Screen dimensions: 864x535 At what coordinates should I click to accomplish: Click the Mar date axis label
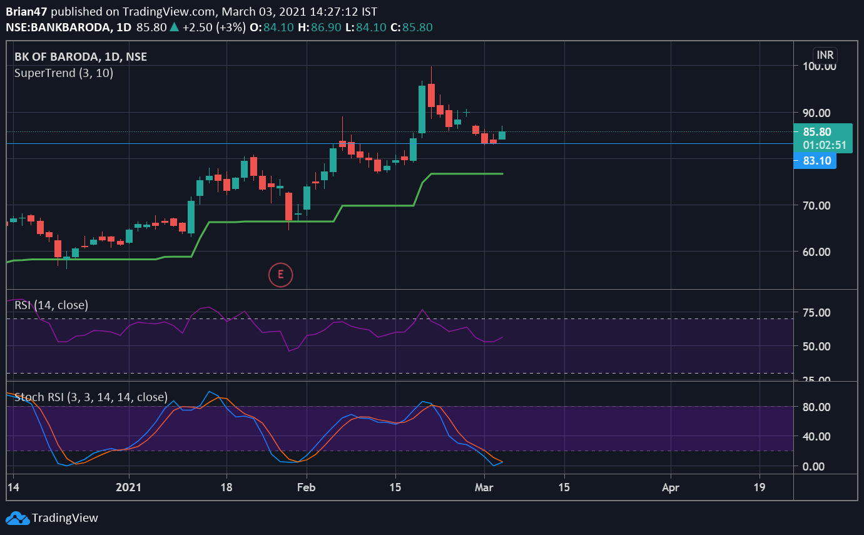[x=485, y=487]
